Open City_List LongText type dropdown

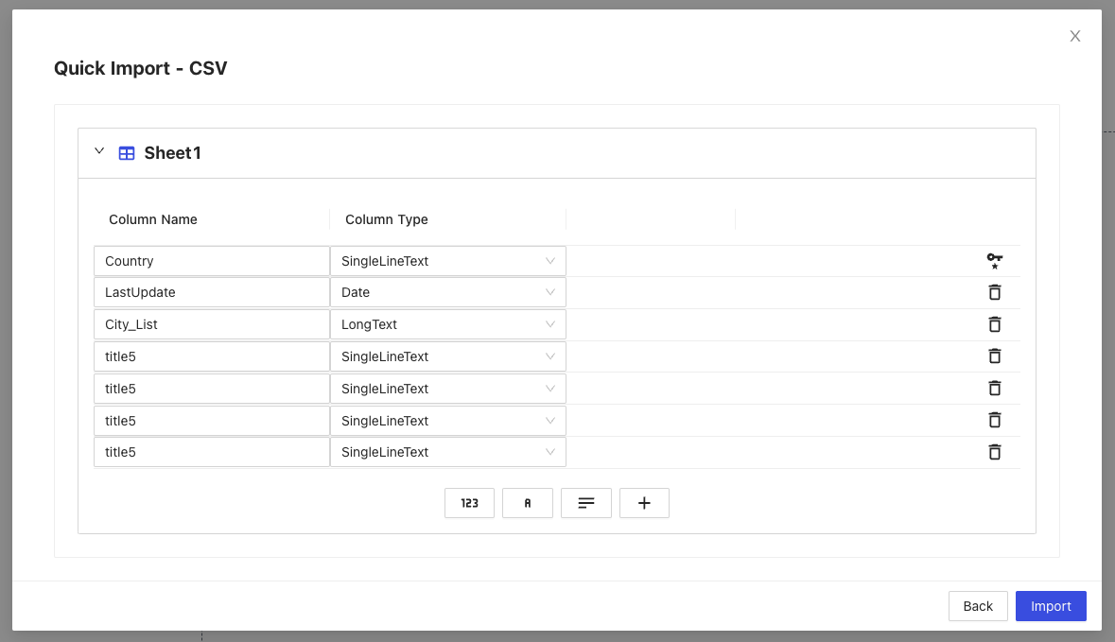[x=448, y=324]
